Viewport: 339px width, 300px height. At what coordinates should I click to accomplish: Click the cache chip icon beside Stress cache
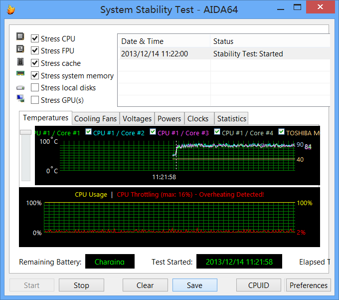pos(20,62)
